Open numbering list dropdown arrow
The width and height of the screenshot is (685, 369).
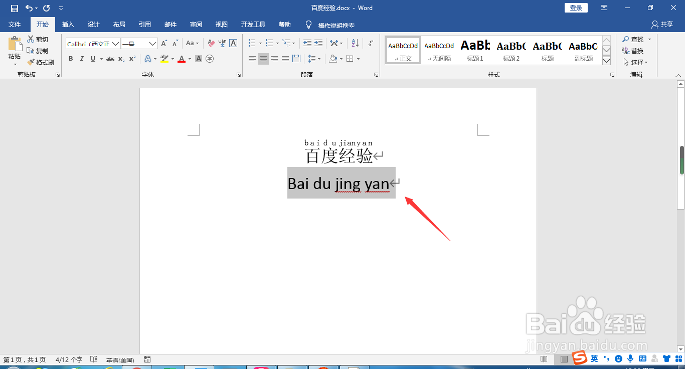click(277, 44)
